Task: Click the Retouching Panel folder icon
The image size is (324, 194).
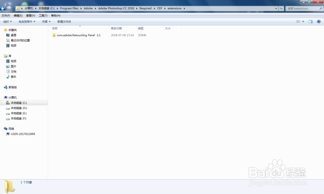Action: click(54, 35)
